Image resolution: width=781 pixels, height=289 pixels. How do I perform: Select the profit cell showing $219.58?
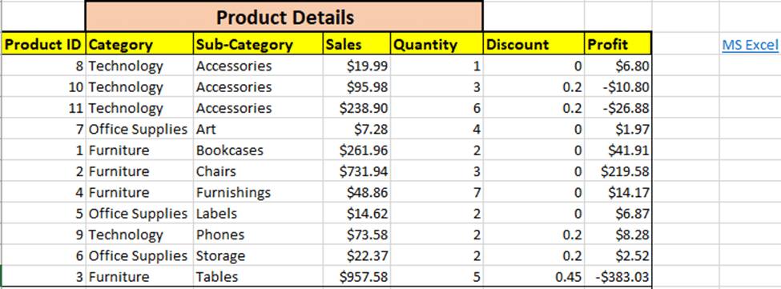coord(618,171)
